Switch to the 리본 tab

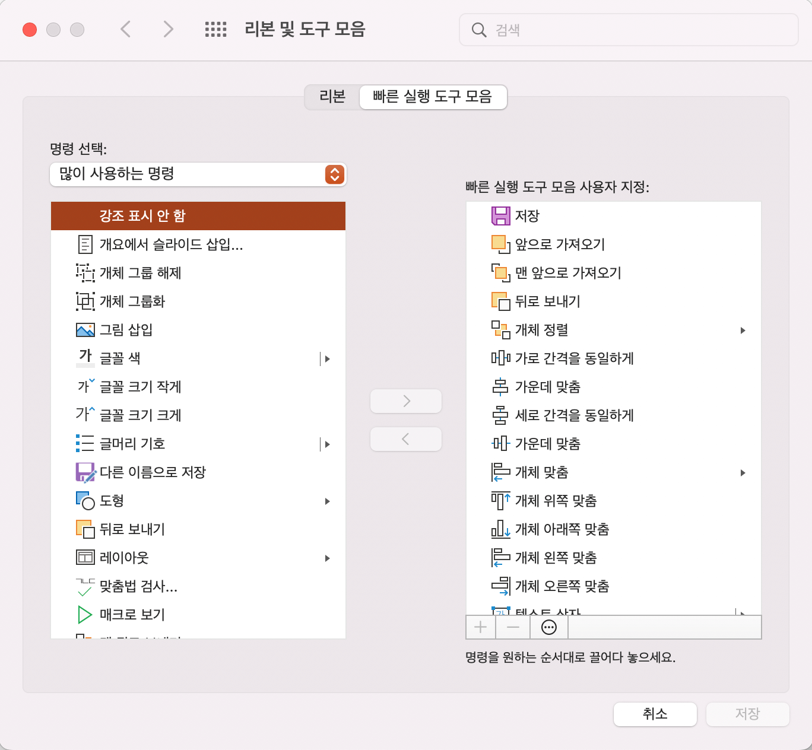tap(332, 97)
